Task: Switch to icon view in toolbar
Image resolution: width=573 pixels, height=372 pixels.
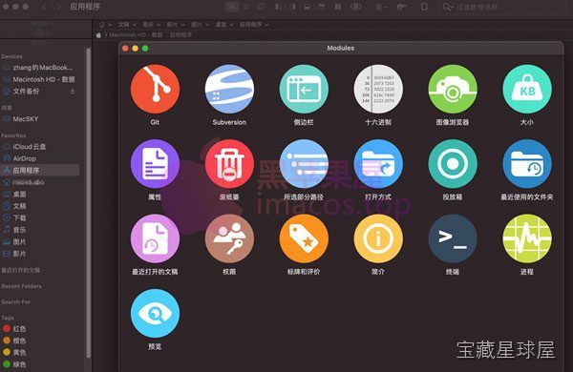Action: click(232, 7)
